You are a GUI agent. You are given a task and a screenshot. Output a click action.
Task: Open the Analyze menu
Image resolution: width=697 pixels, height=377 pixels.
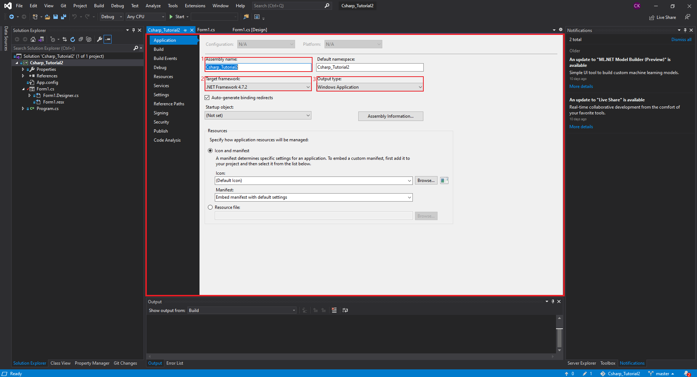(x=153, y=6)
